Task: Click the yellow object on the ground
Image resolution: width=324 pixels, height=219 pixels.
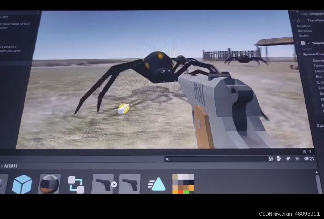Action: tap(123, 109)
